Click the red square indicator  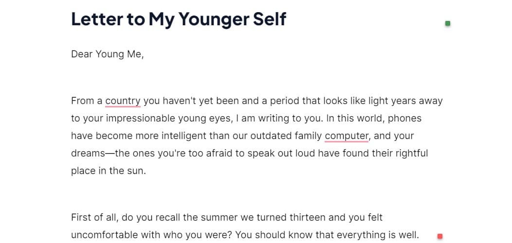[x=440, y=236]
